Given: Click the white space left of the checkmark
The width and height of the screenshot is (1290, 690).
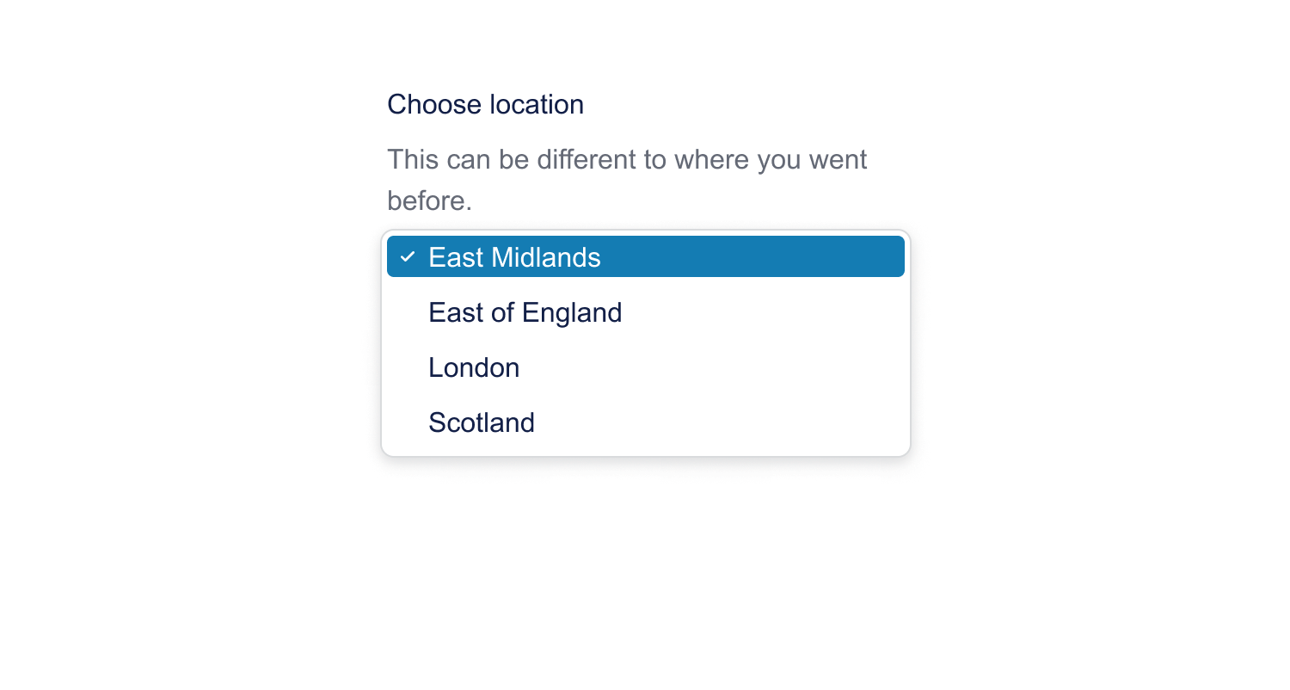Looking at the screenshot, I should pyautogui.click(x=394, y=256).
